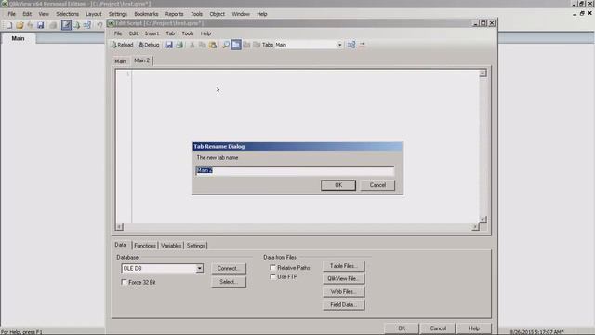595x335 pixels.
Task: Click the icon after Table Viewer in script toolbar
Action: [x=362, y=45]
